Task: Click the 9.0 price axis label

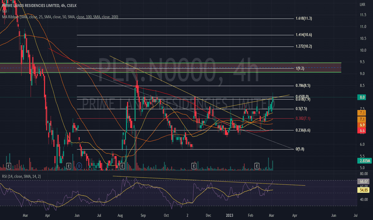Action: [362, 74]
